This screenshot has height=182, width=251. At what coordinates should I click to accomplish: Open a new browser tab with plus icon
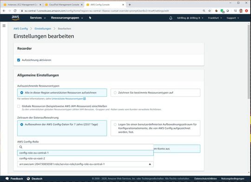(x=130, y=5)
